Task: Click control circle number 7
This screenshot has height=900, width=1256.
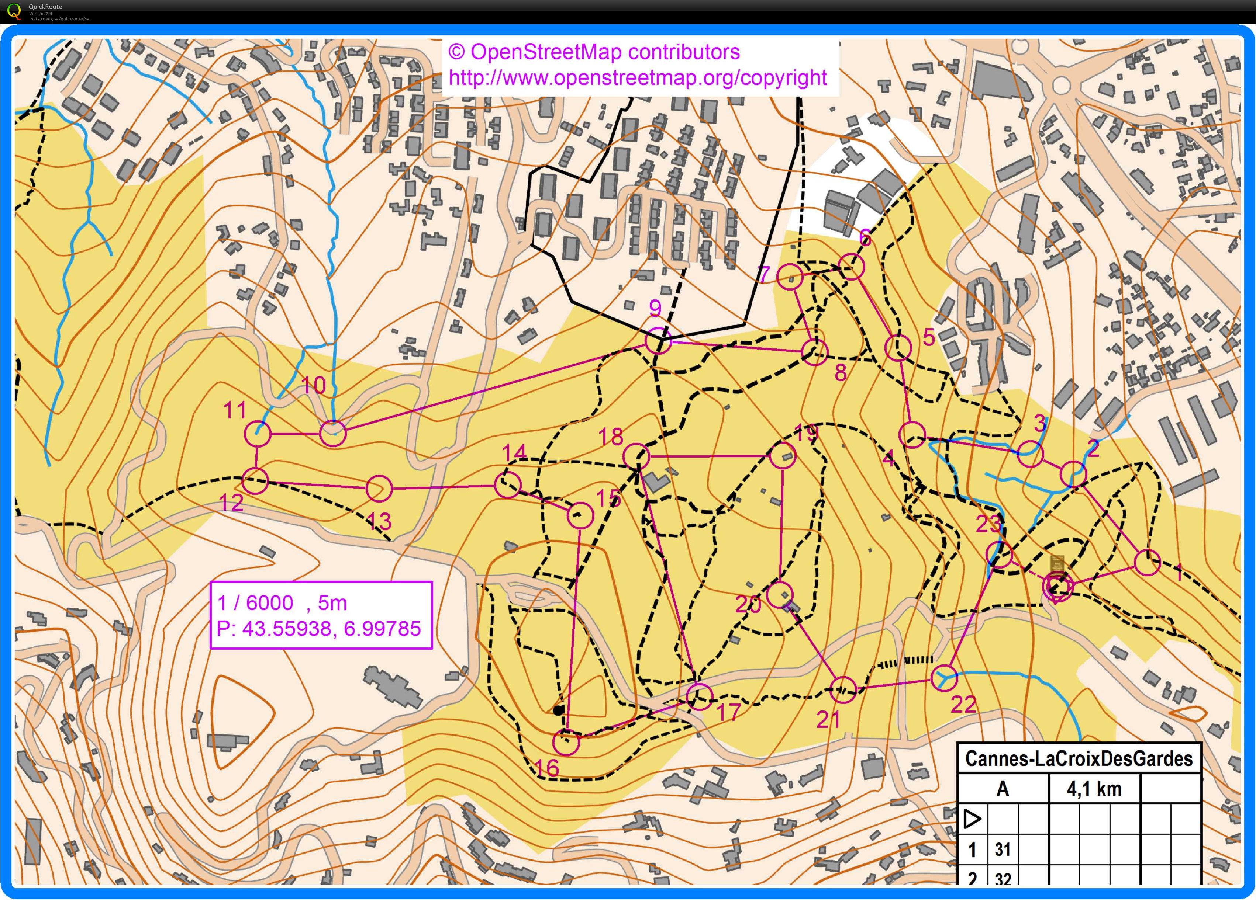Action: click(790, 277)
